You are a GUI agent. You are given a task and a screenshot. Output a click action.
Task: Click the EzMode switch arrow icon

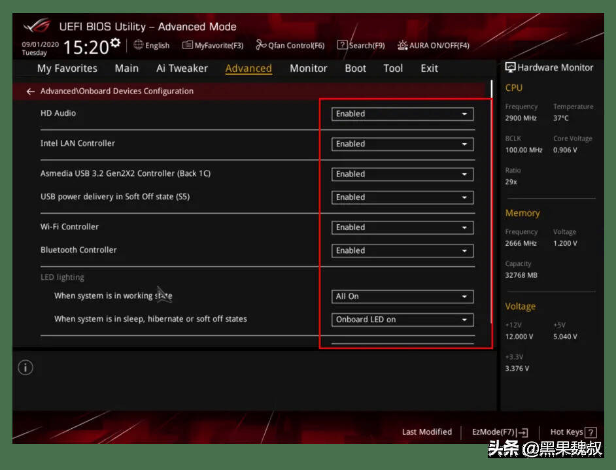[523, 432]
